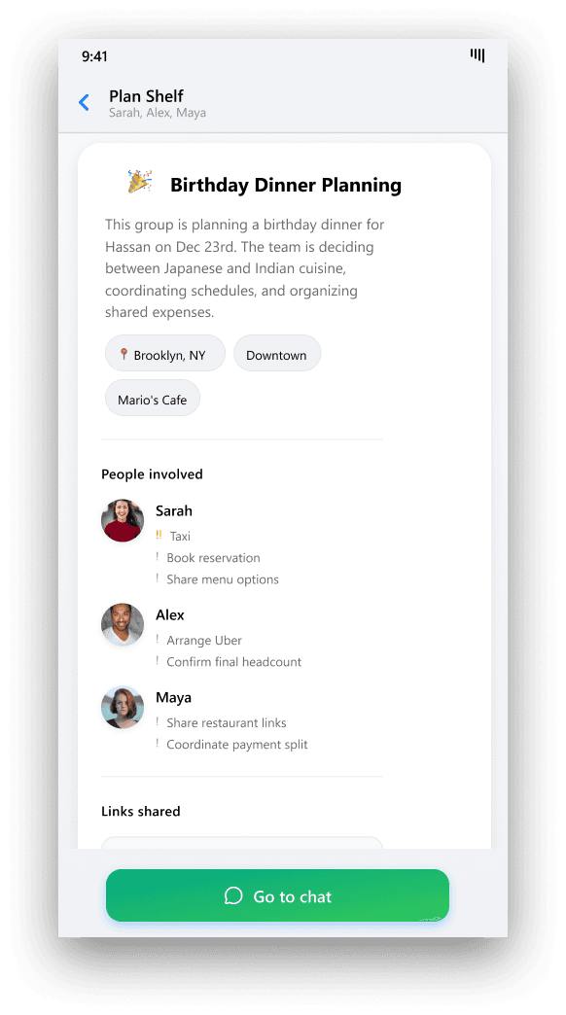Tap the blue back arrow
566x1015 pixels.
click(x=85, y=102)
